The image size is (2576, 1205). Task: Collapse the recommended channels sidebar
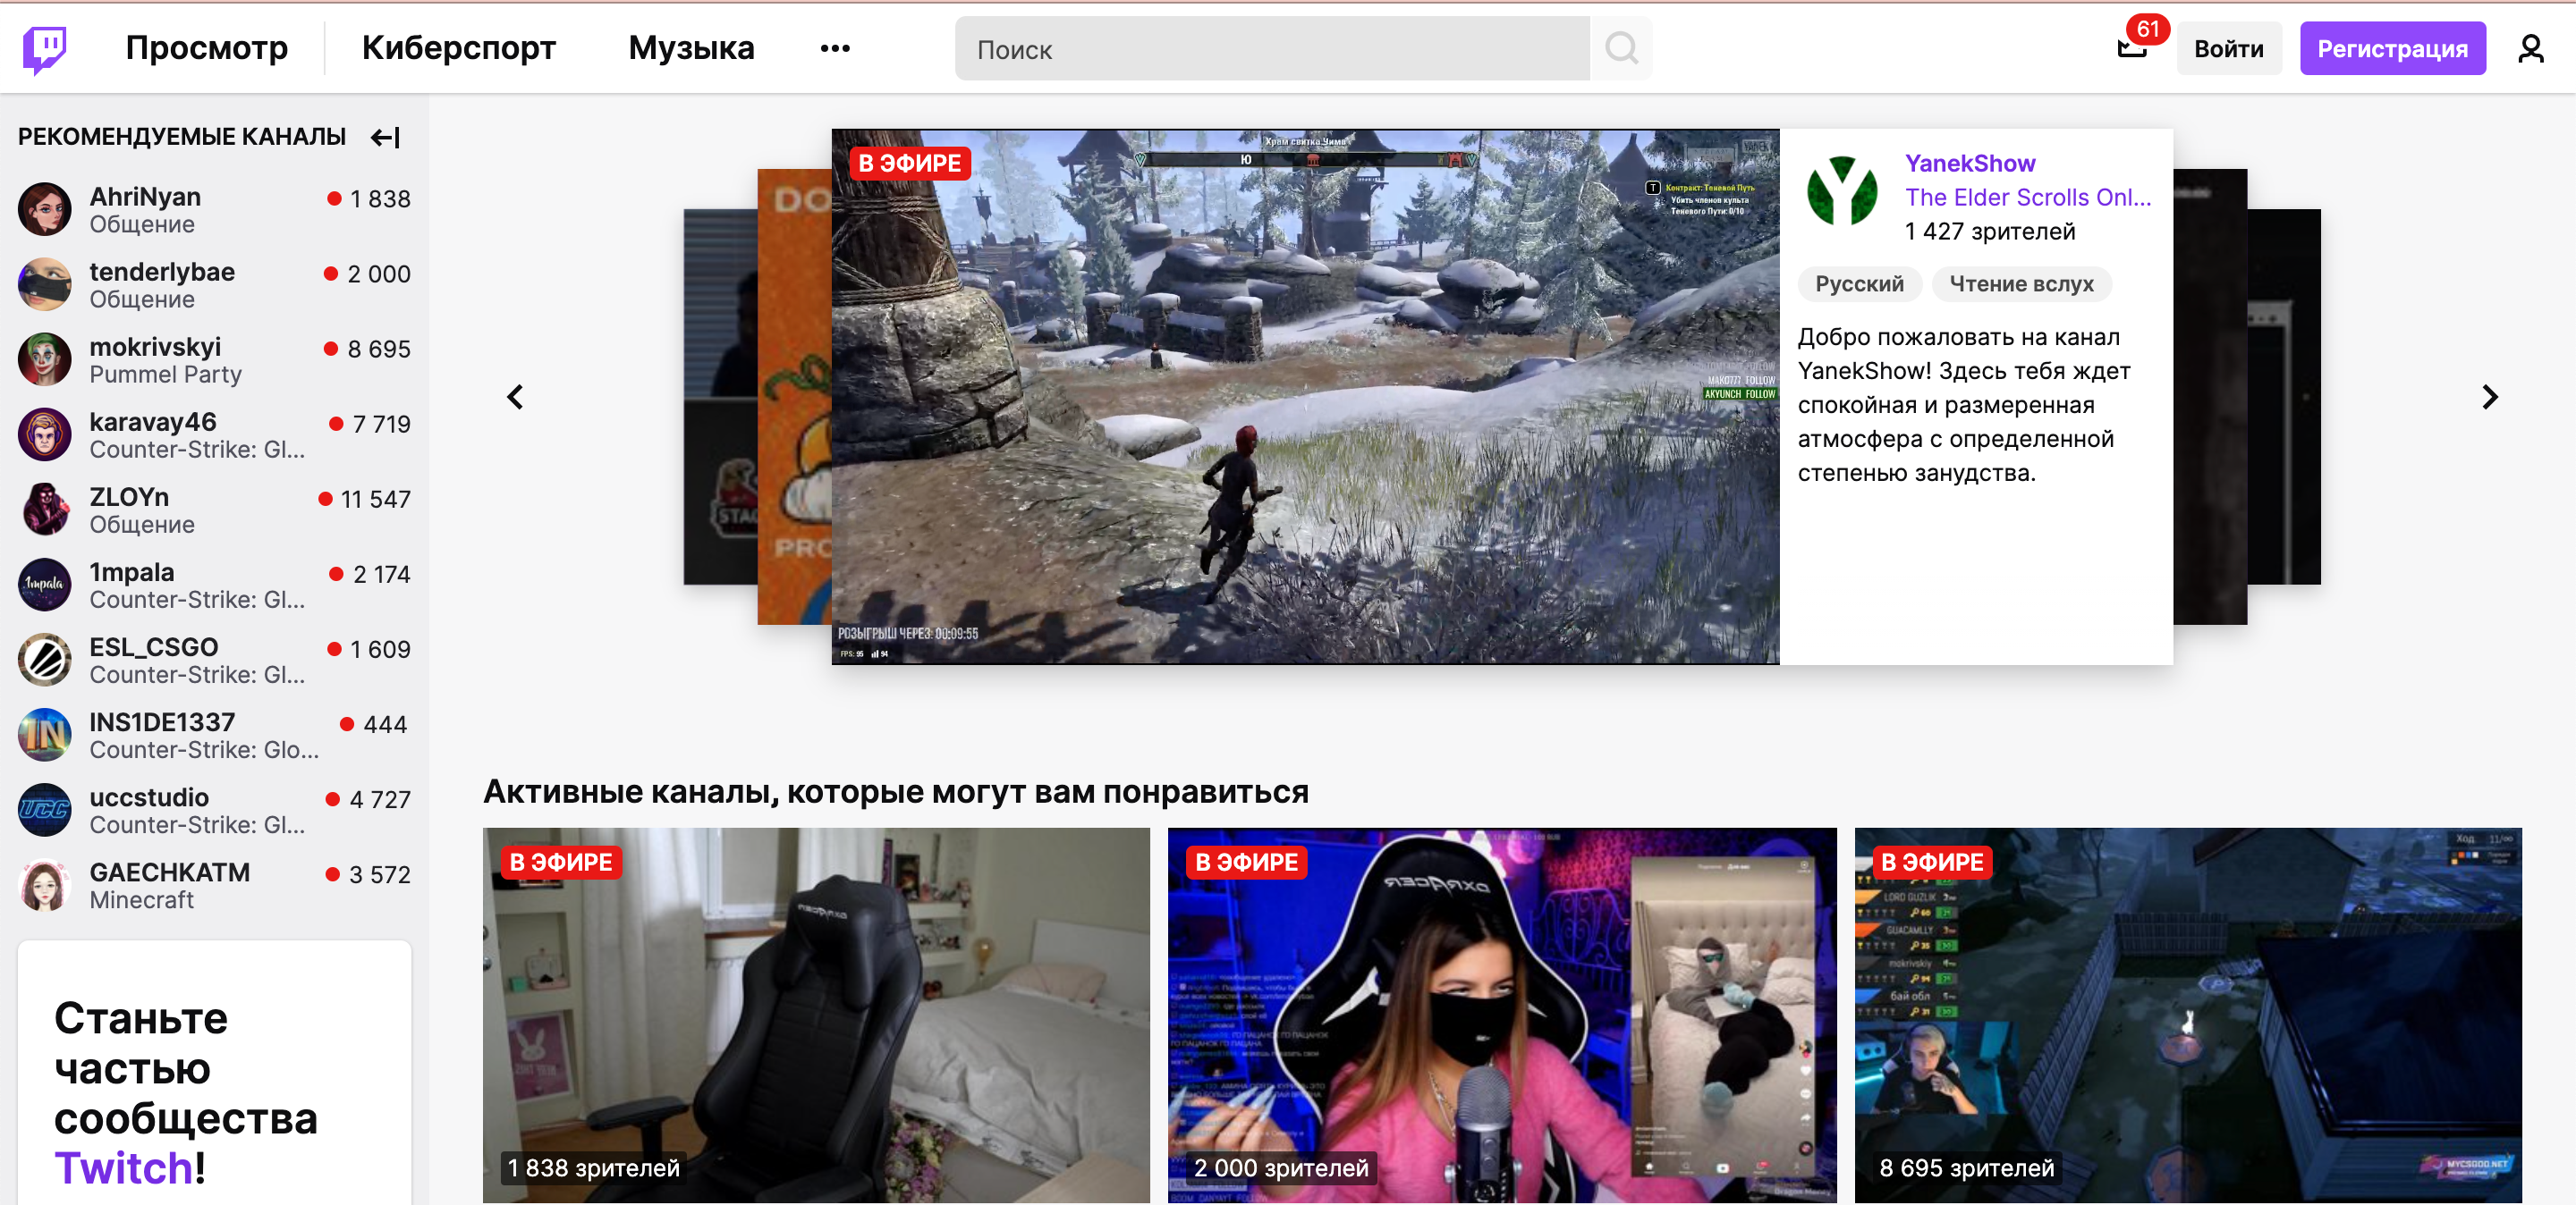point(385,137)
